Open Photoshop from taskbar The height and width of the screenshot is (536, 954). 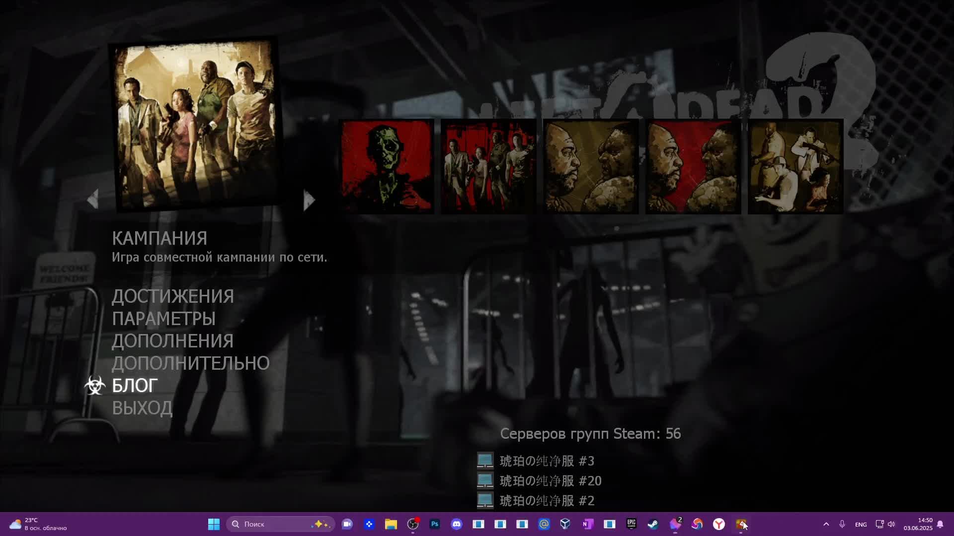point(435,524)
